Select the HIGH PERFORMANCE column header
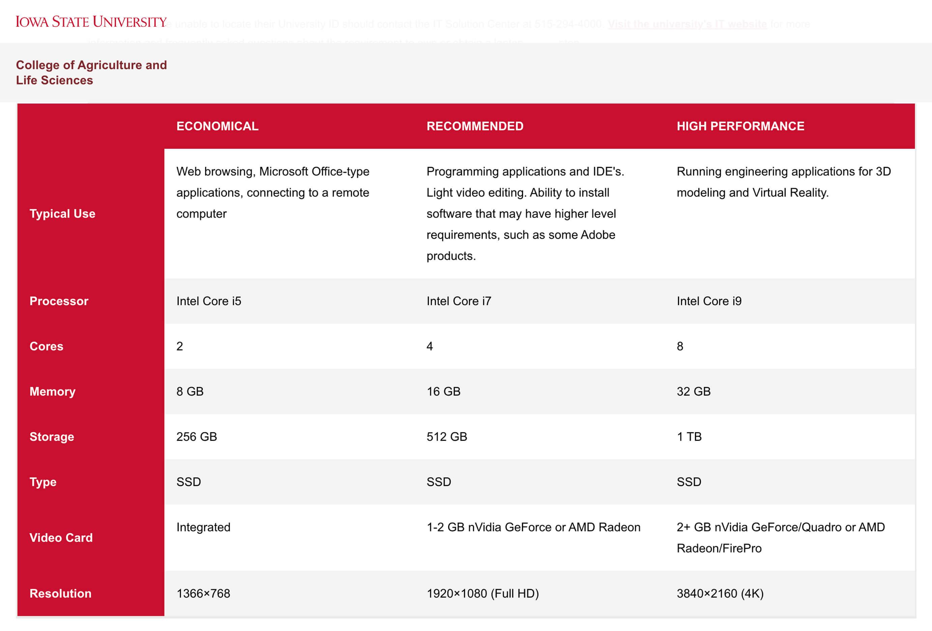 coord(740,126)
